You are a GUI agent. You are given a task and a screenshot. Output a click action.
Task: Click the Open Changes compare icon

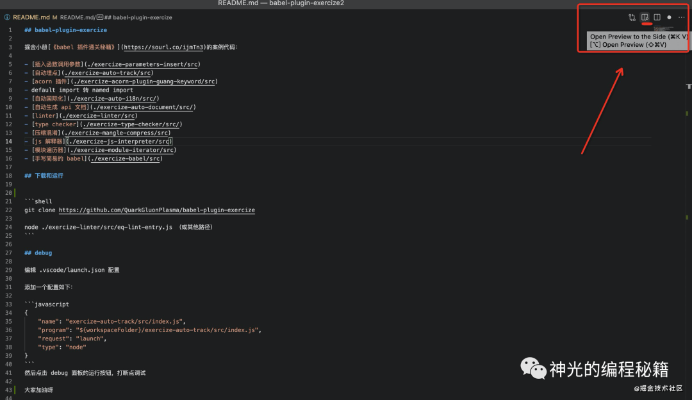tap(632, 17)
